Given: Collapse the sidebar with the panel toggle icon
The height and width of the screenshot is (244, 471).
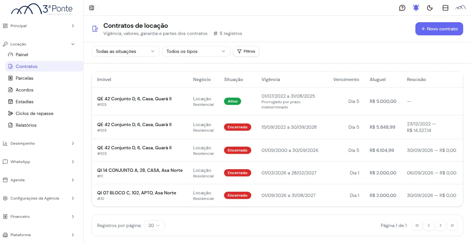Looking at the screenshot, I should pos(92,8).
